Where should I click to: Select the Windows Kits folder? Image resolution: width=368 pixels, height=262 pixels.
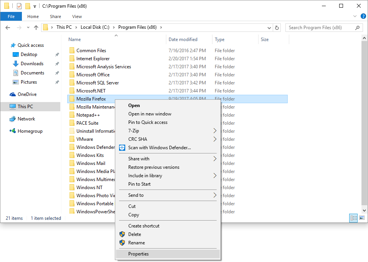point(90,155)
